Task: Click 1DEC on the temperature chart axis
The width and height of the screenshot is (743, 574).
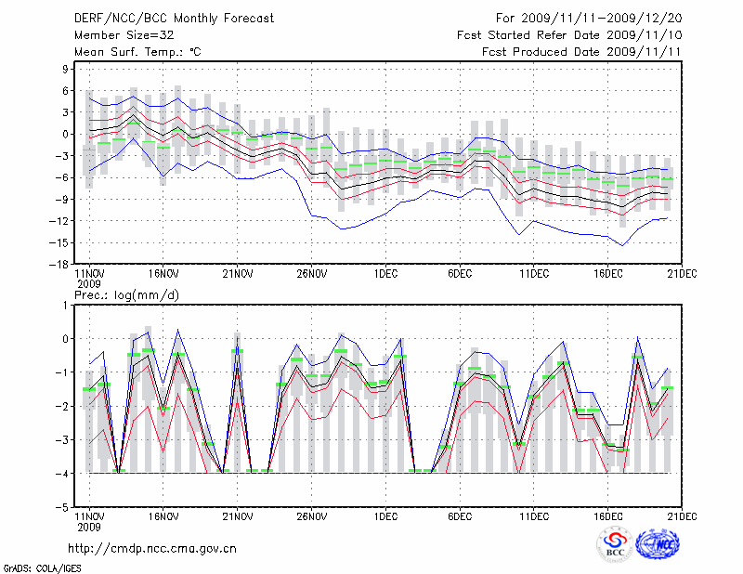Action: pos(385,274)
